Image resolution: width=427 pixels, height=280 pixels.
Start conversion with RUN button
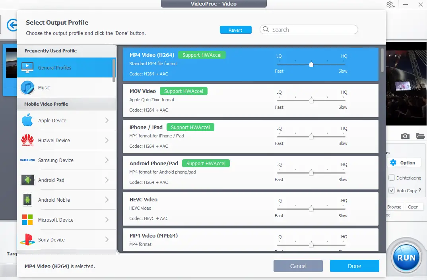[406, 257]
